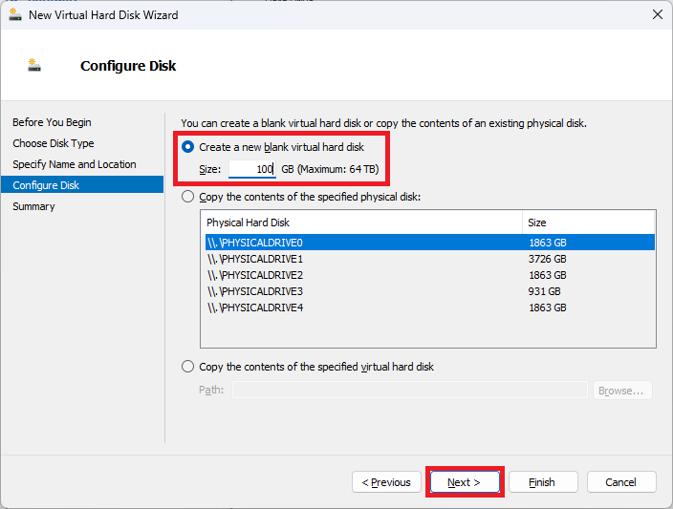Image resolution: width=673 pixels, height=509 pixels.
Task: Jump to the Summary step
Action: [33, 206]
